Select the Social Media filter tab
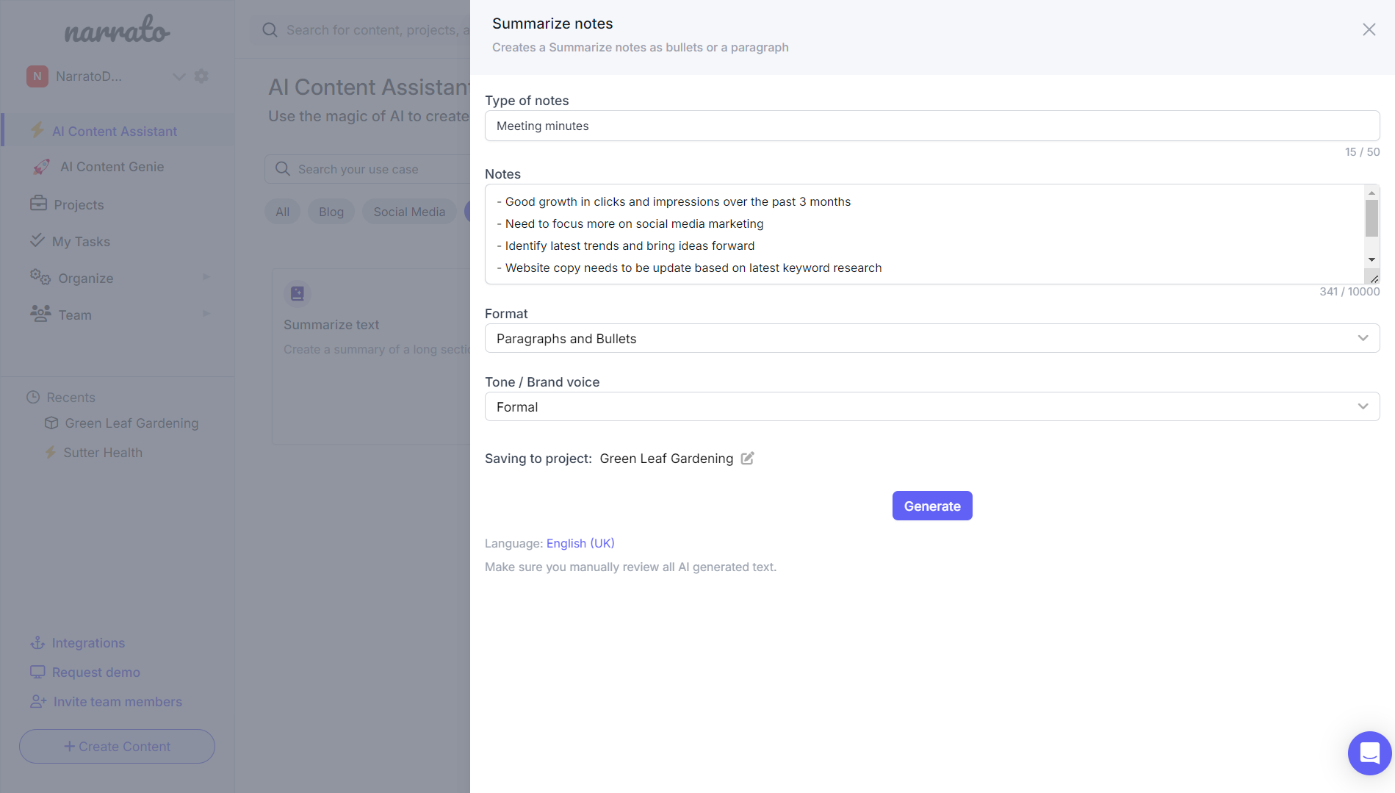Viewport: 1395px width, 793px height. [409, 212]
